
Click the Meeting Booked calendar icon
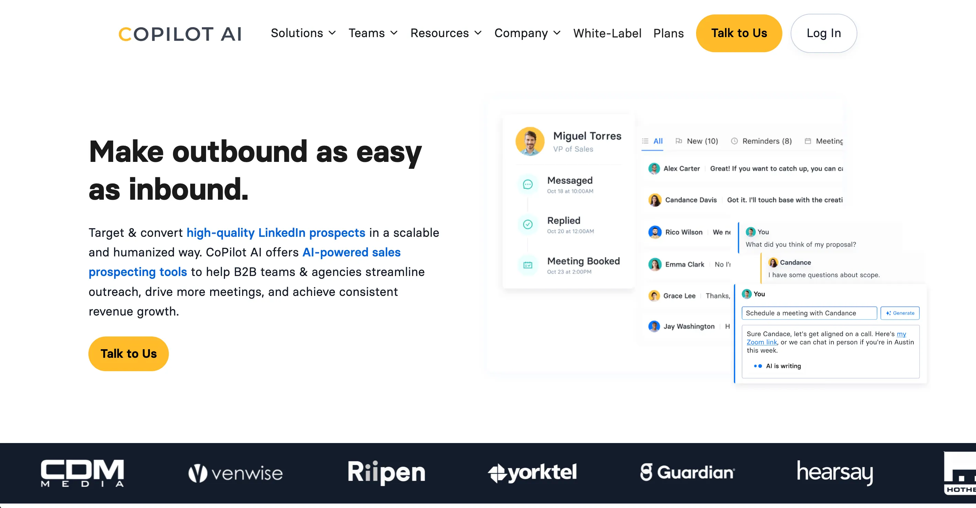coord(528,265)
